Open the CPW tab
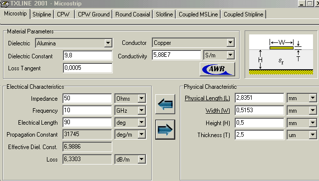 pos(63,14)
